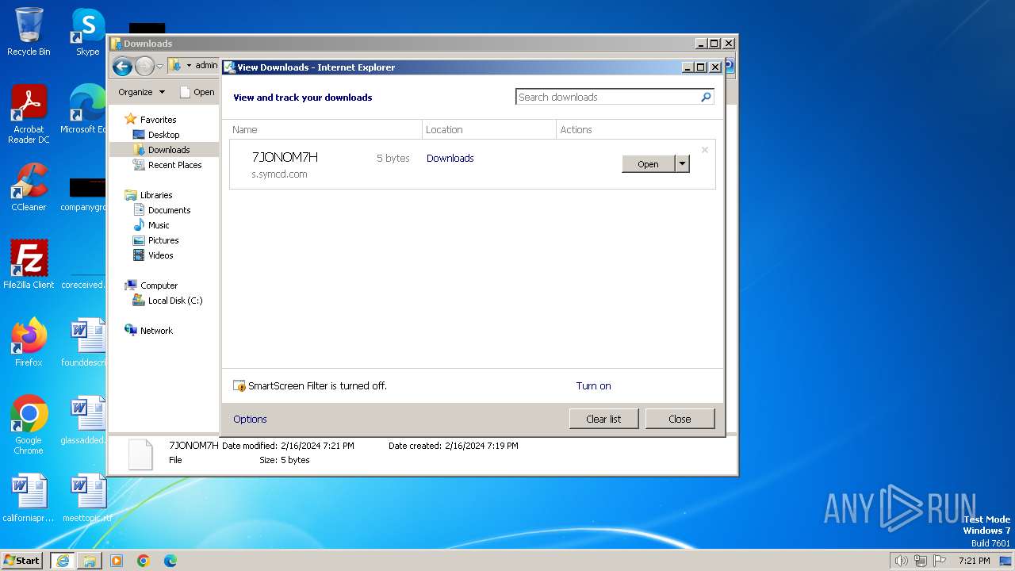This screenshot has height=571, width=1015.
Task: Open Recent Places in navigation pane
Action: (x=174, y=165)
